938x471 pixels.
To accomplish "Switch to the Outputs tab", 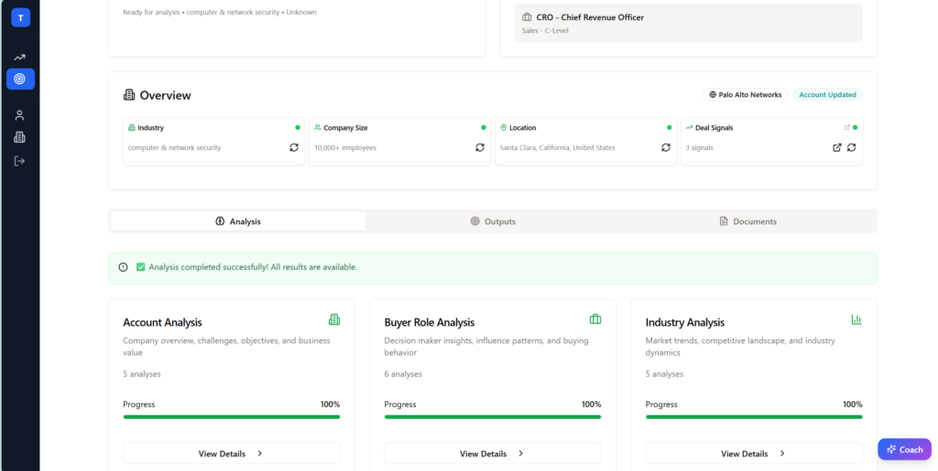I will pyautogui.click(x=493, y=221).
